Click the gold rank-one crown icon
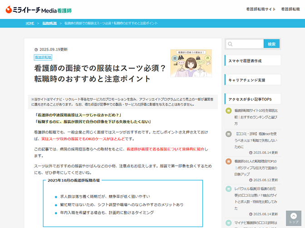Screen dimensions: 305x228 pos(228,111)
